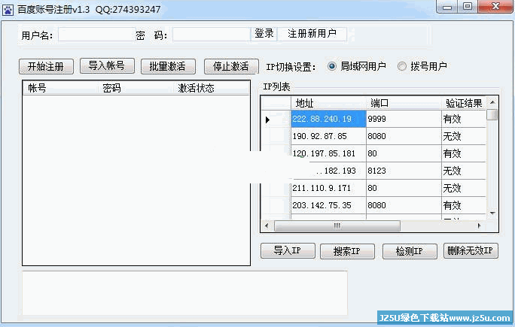
Task: Click the paw app icon in title bar
Action: click(x=8, y=10)
